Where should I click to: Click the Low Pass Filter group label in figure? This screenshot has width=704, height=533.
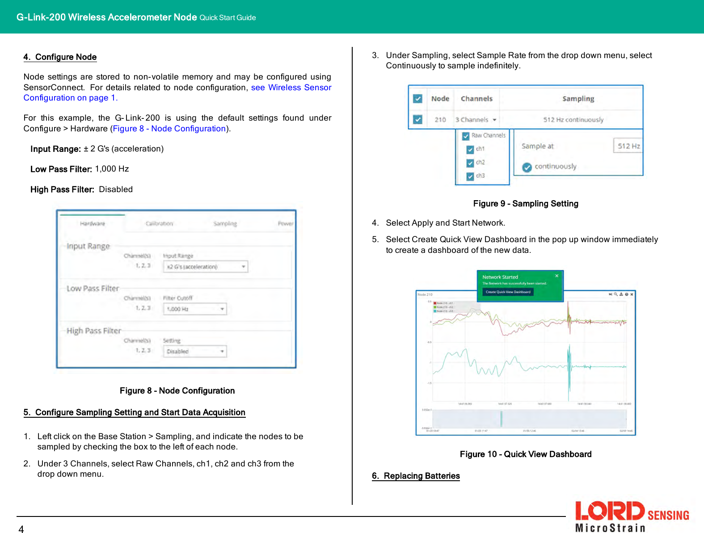pos(93,289)
